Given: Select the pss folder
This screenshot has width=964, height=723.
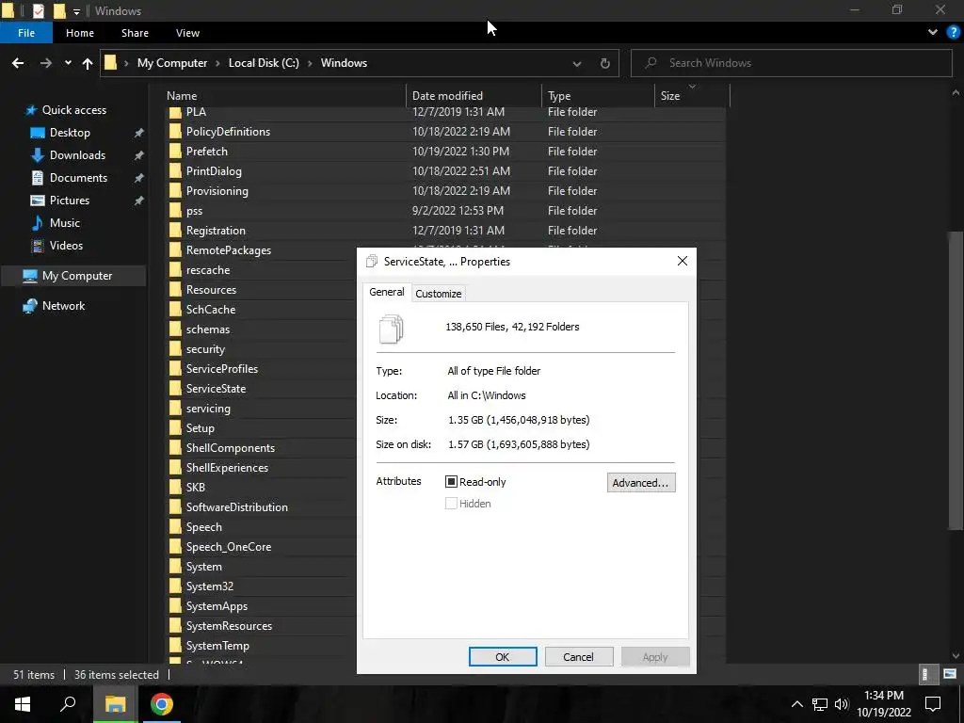Looking at the screenshot, I should [x=194, y=210].
